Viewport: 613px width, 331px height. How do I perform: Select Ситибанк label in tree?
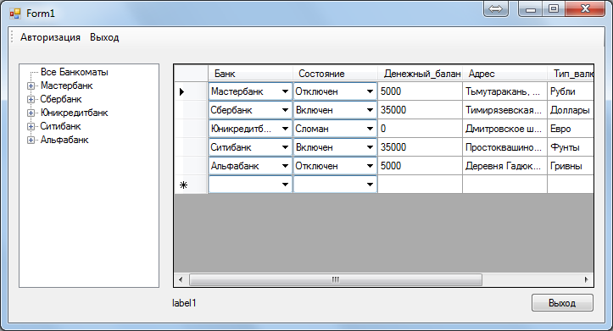(60, 126)
